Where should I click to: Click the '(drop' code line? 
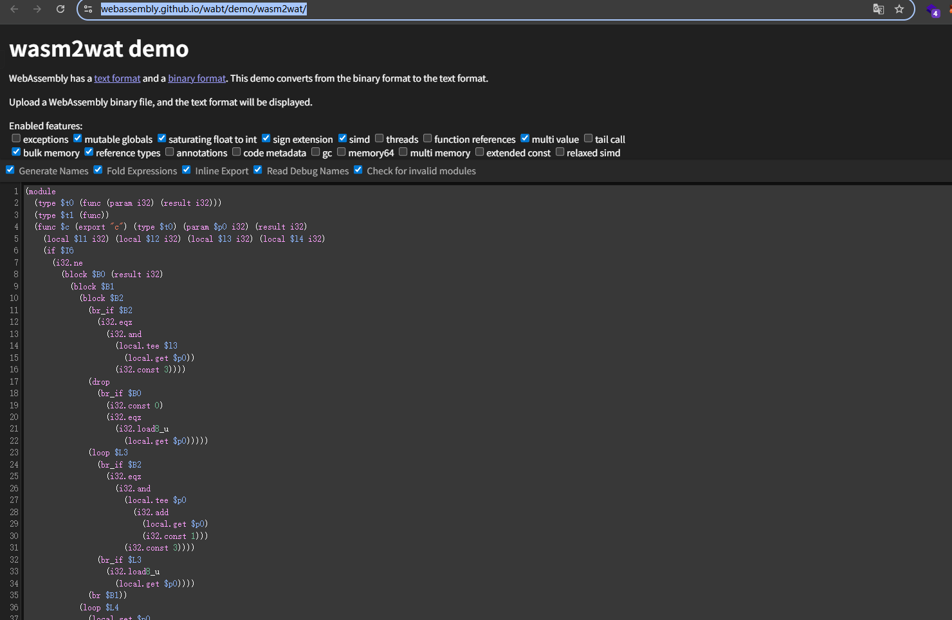[x=99, y=381]
